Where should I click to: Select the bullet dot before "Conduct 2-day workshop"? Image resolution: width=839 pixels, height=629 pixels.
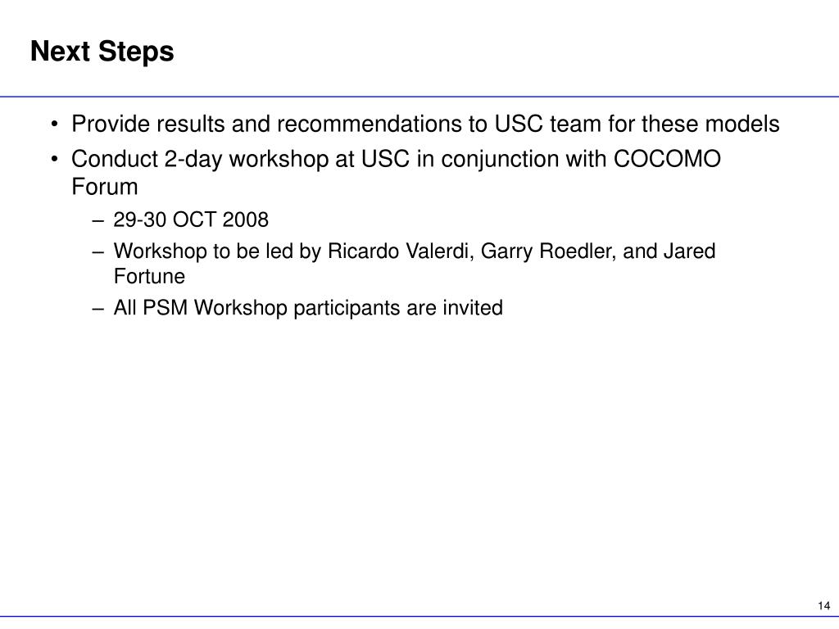pyautogui.click(x=55, y=160)
